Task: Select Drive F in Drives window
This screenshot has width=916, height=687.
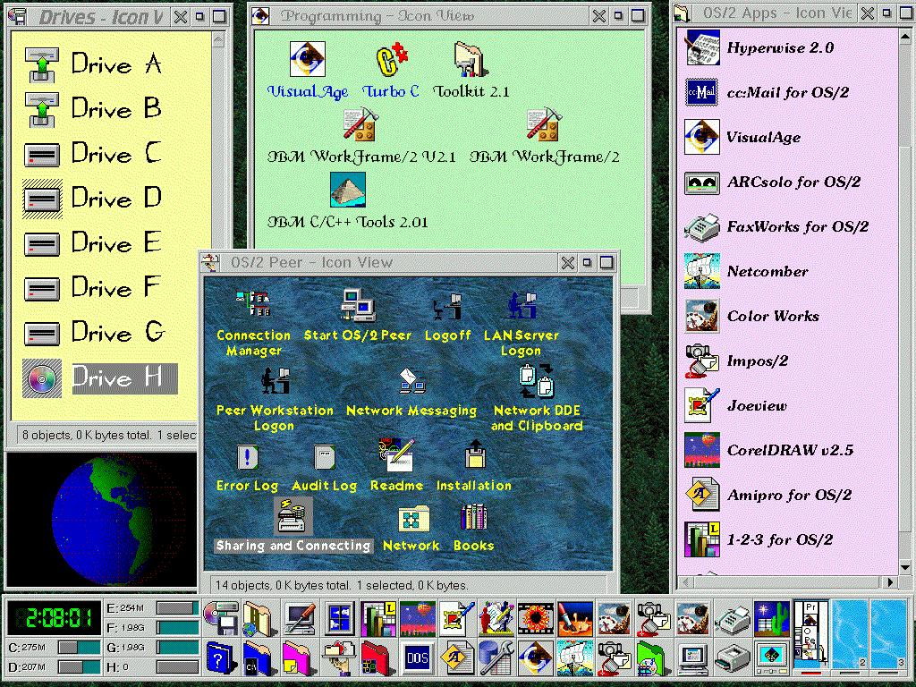Action: point(41,288)
